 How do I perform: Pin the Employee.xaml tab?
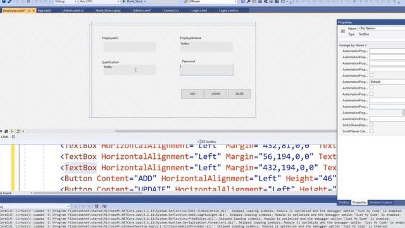29,11
